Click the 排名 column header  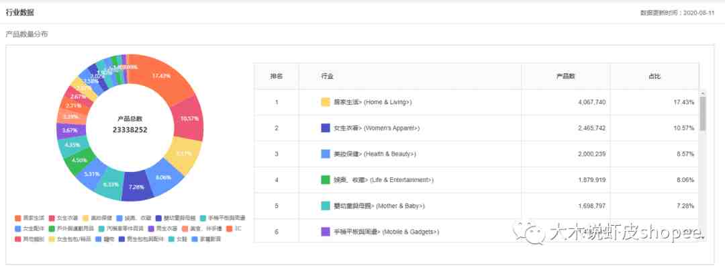click(277, 77)
